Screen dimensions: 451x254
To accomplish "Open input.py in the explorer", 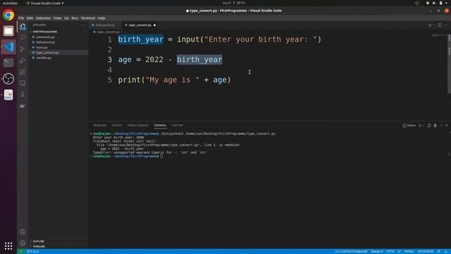I will (42, 47).
